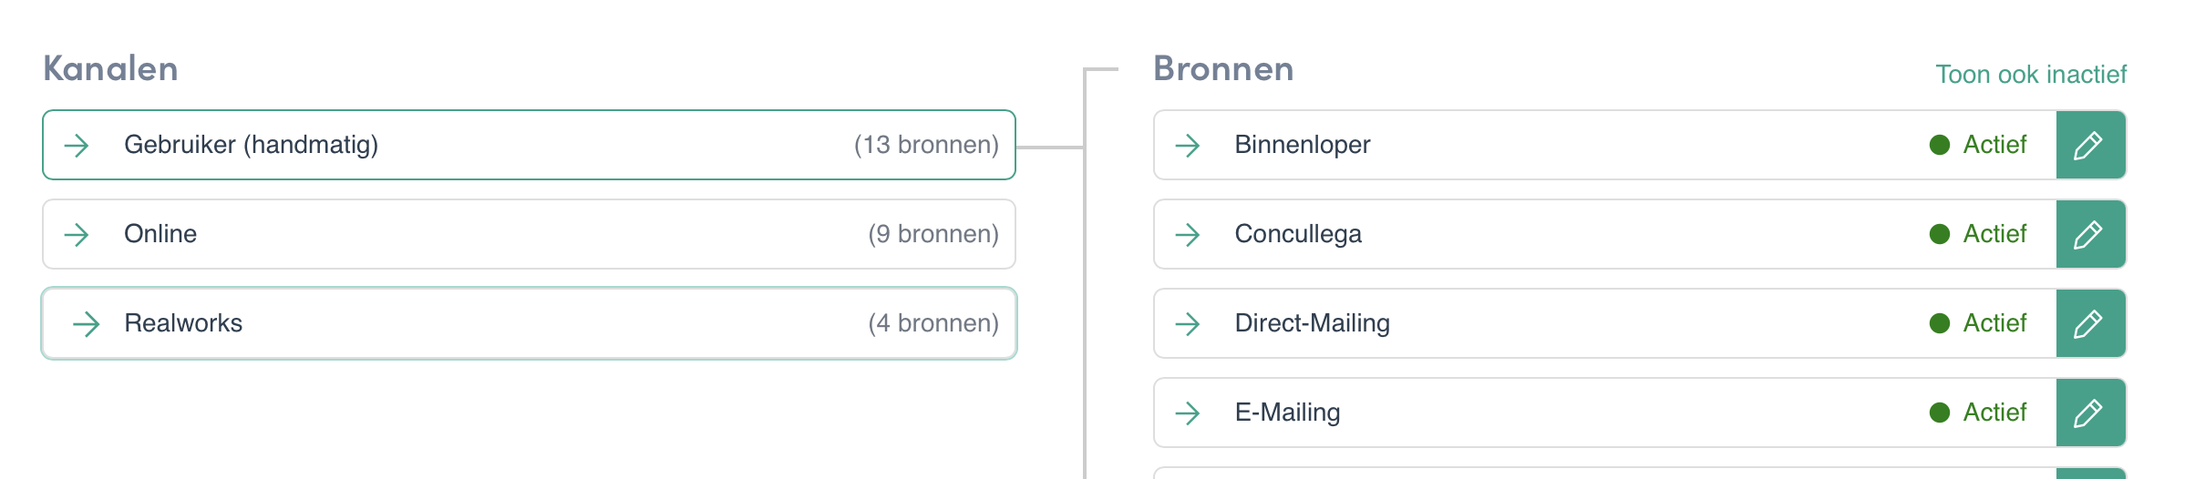Click the pencil icon for E-Mailing
The height and width of the screenshot is (479, 2195).
(2091, 413)
